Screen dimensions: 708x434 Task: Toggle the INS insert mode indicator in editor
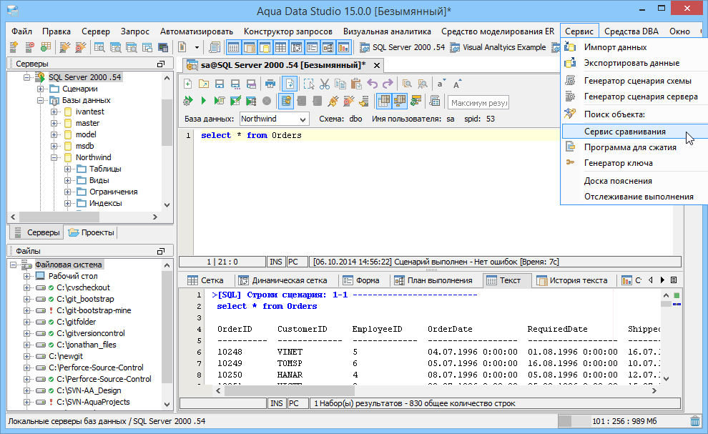pyautogui.click(x=276, y=262)
